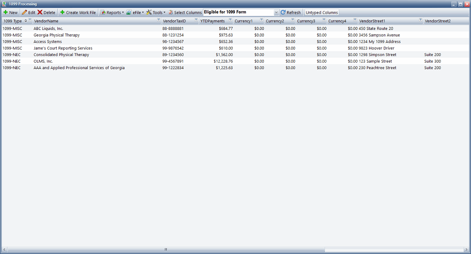Click the red X Delete button
The image size is (471, 254).
[46, 13]
